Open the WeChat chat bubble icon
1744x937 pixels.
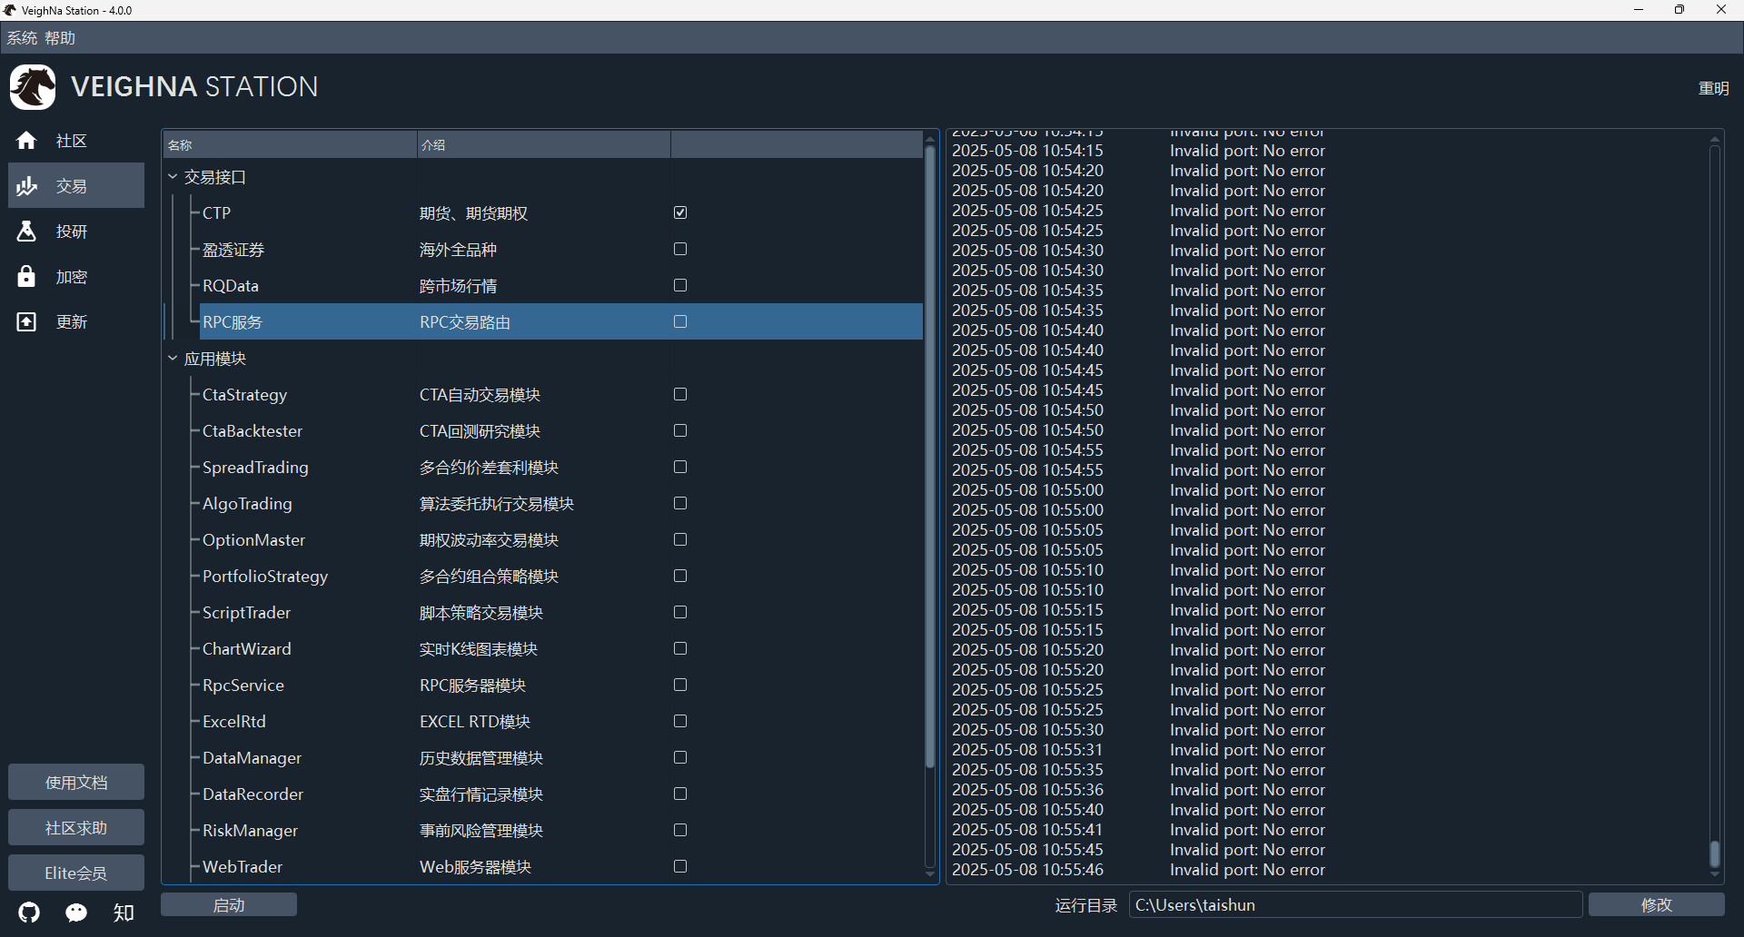click(x=76, y=912)
